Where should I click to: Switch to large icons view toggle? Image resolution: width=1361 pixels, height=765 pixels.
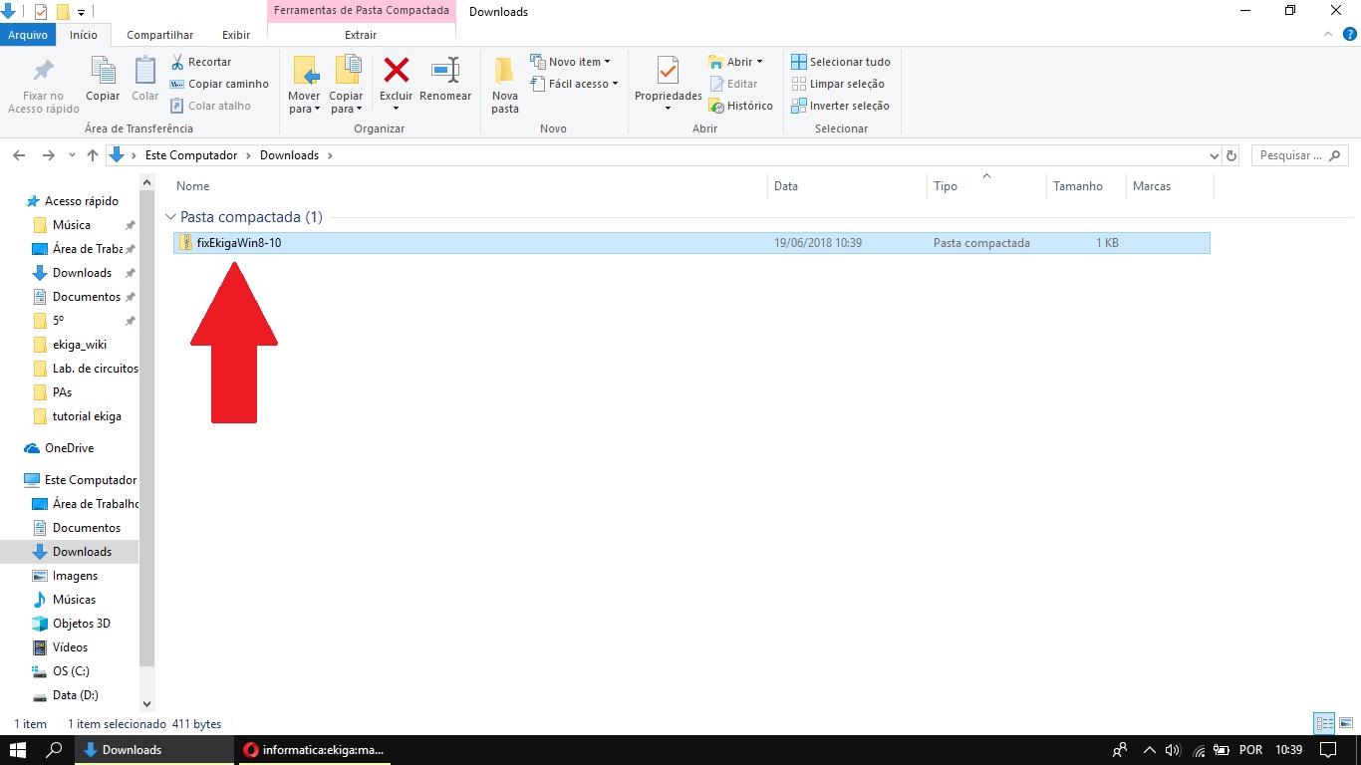1344,724
